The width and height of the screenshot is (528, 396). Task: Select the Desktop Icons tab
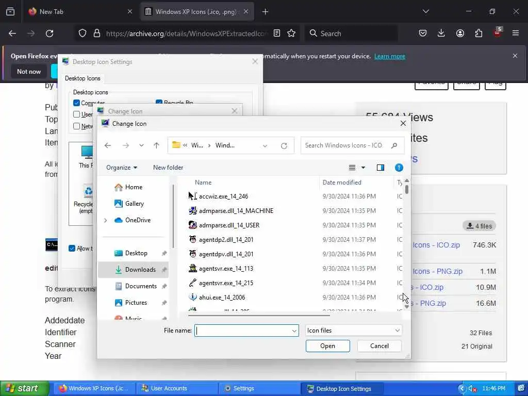pyautogui.click(x=82, y=78)
